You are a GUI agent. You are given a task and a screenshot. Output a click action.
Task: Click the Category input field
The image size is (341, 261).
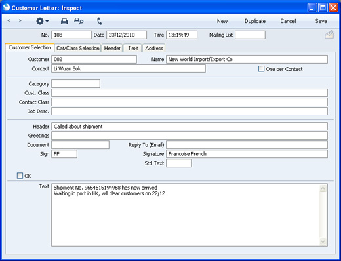tap(76, 83)
